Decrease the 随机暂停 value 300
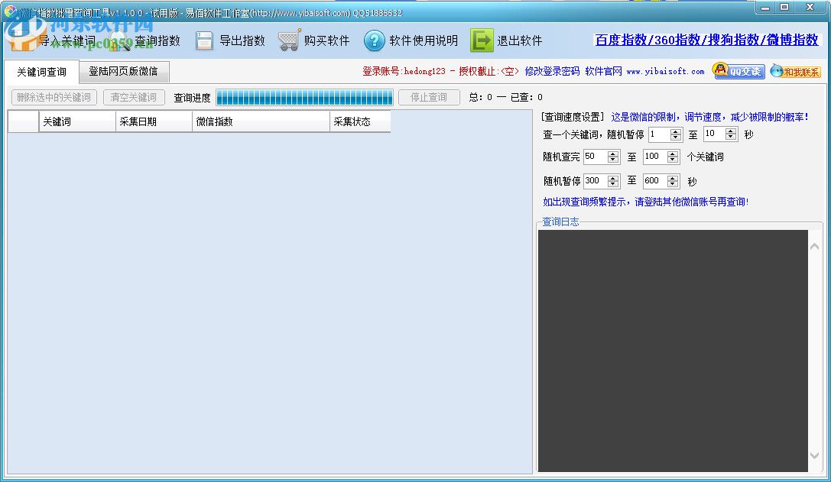The width and height of the screenshot is (831, 482). coord(613,184)
